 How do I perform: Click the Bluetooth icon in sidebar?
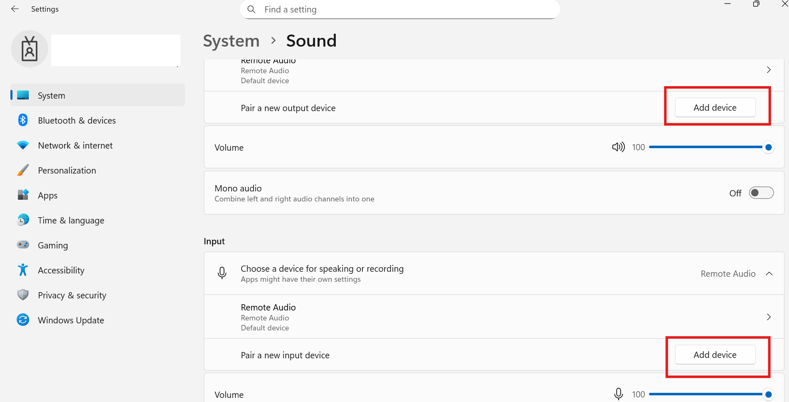click(x=23, y=120)
